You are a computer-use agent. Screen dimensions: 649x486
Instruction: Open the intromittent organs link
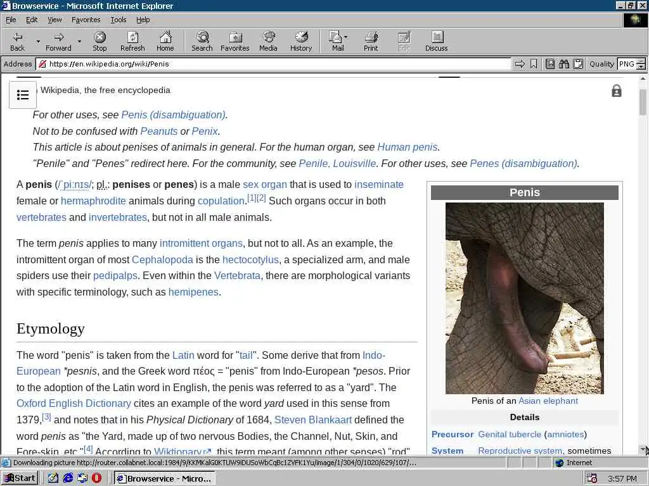click(x=201, y=243)
